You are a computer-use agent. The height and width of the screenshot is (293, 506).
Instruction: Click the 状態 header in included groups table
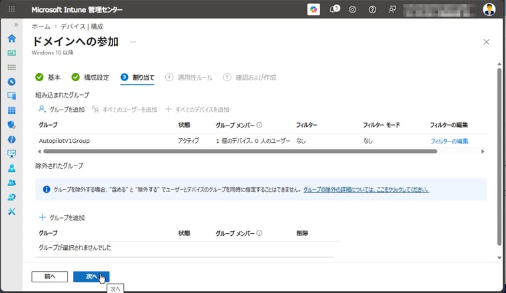pos(184,125)
